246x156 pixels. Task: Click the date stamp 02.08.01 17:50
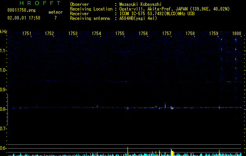[x=24, y=18]
